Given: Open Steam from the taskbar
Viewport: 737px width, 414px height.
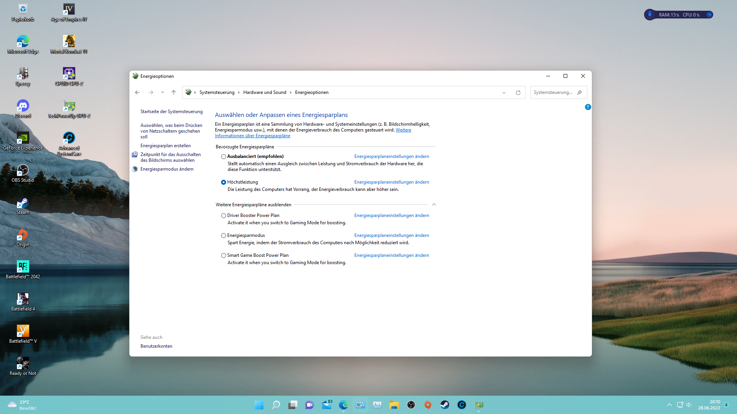Looking at the screenshot, I should tap(445, 405).
